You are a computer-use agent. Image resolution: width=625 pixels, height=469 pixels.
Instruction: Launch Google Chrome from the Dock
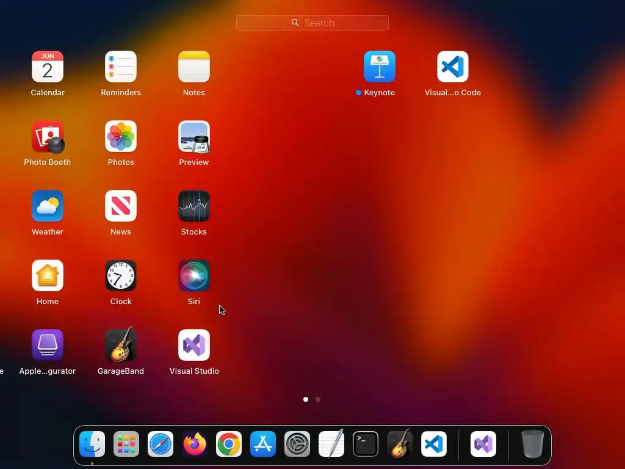coord(229,444)
